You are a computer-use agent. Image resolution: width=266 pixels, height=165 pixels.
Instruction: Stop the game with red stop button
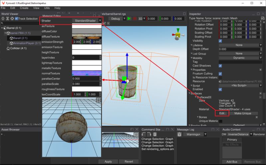(x=135, y=19)
